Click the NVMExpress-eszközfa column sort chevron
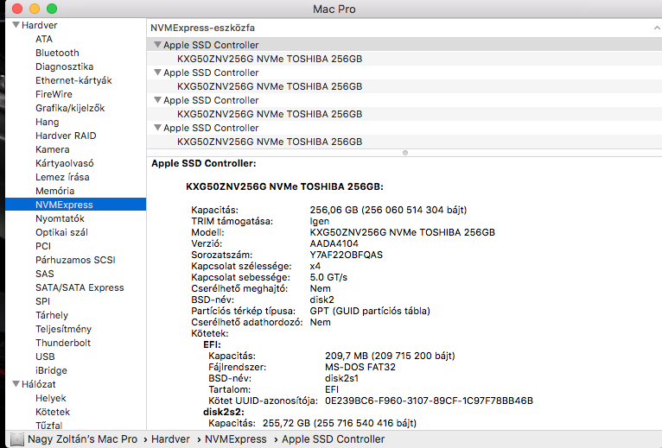The width and height of the screenshot is (662, 448). 657,28
